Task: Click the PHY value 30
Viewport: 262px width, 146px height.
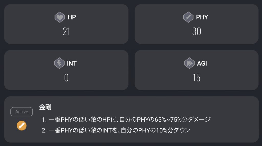Action: pos(196,32)
